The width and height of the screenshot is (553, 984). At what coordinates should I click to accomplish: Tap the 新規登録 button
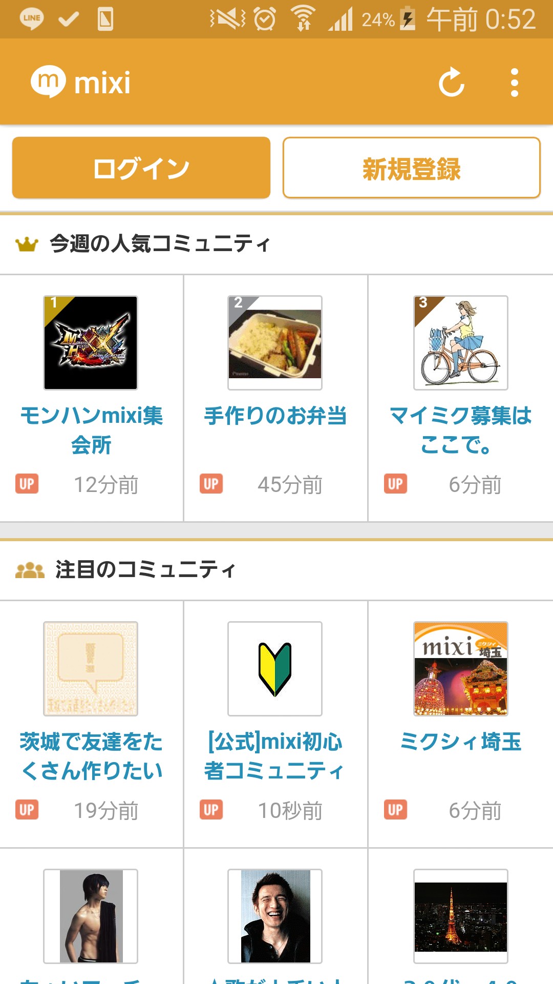pyautogui.click(x=412, y=168)
